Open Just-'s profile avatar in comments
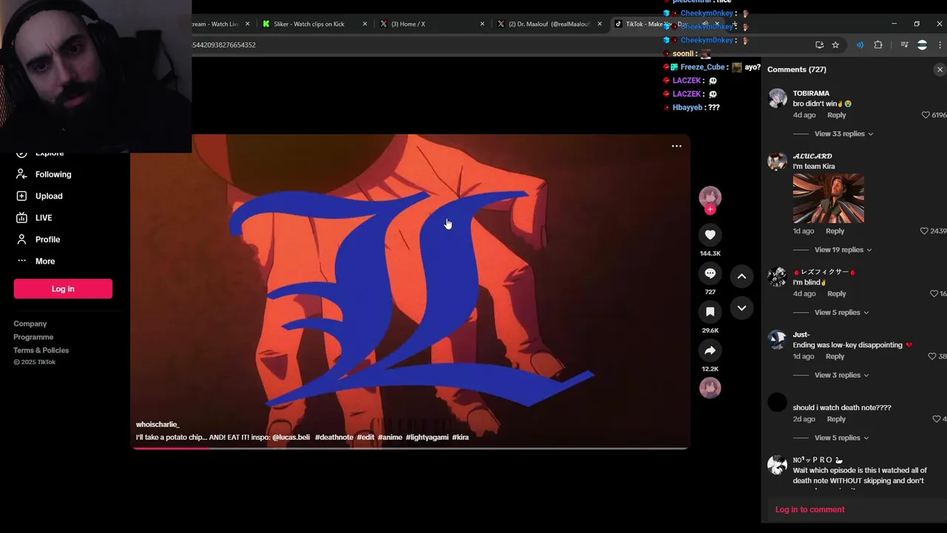Image resolution: width=947 pixels, height=533 pixels. (777, 339)
